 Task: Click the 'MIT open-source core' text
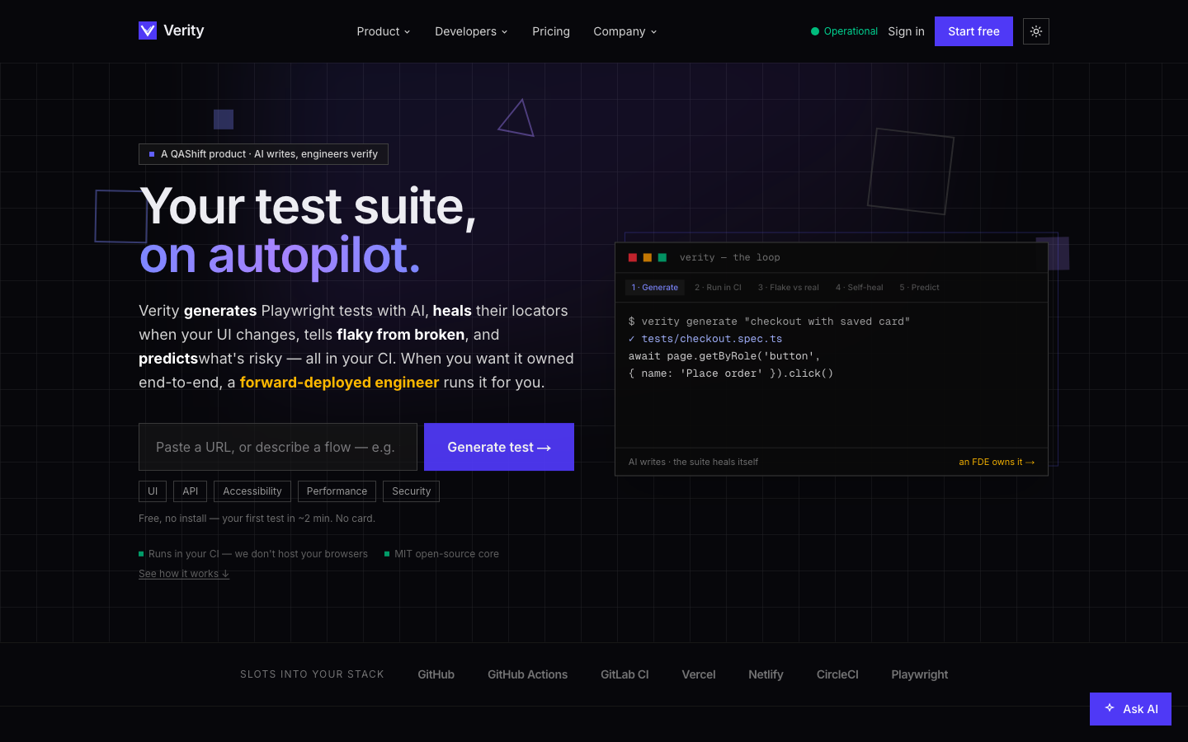pyautogui.click(x=446, y=554)
